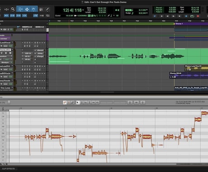Click the Fast Forward transport button

click(x=174, y=16)
